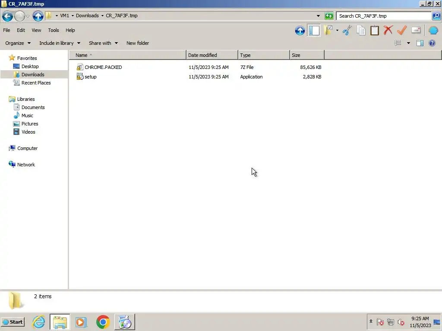Select the CHROME.PACKED file
Image resolution: width=442 pixels, height=331 pixels.
(103, 67)
